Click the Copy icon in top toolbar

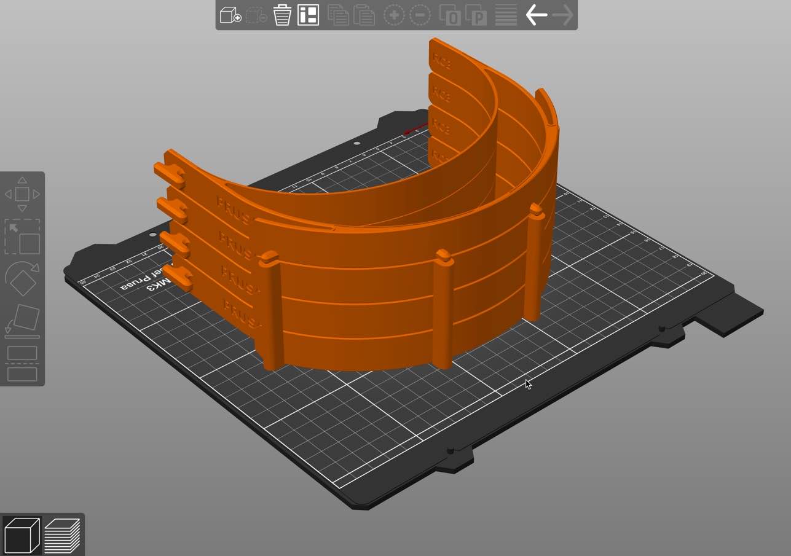pos(338,15)
